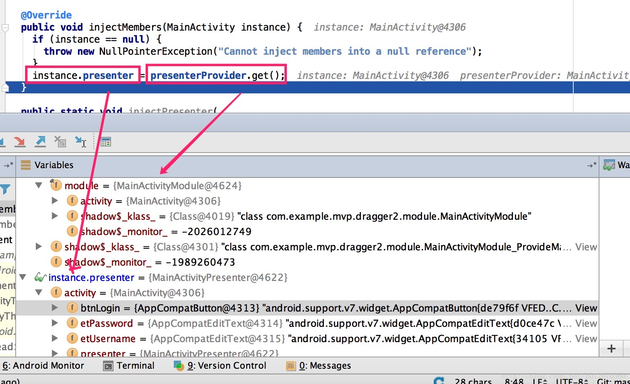Click the field icon beside etPassword
This screenshot has height=384, width=630.
(72, 323)
